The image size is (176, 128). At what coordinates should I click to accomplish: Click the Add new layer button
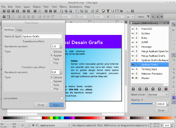(x=133, y=89)
